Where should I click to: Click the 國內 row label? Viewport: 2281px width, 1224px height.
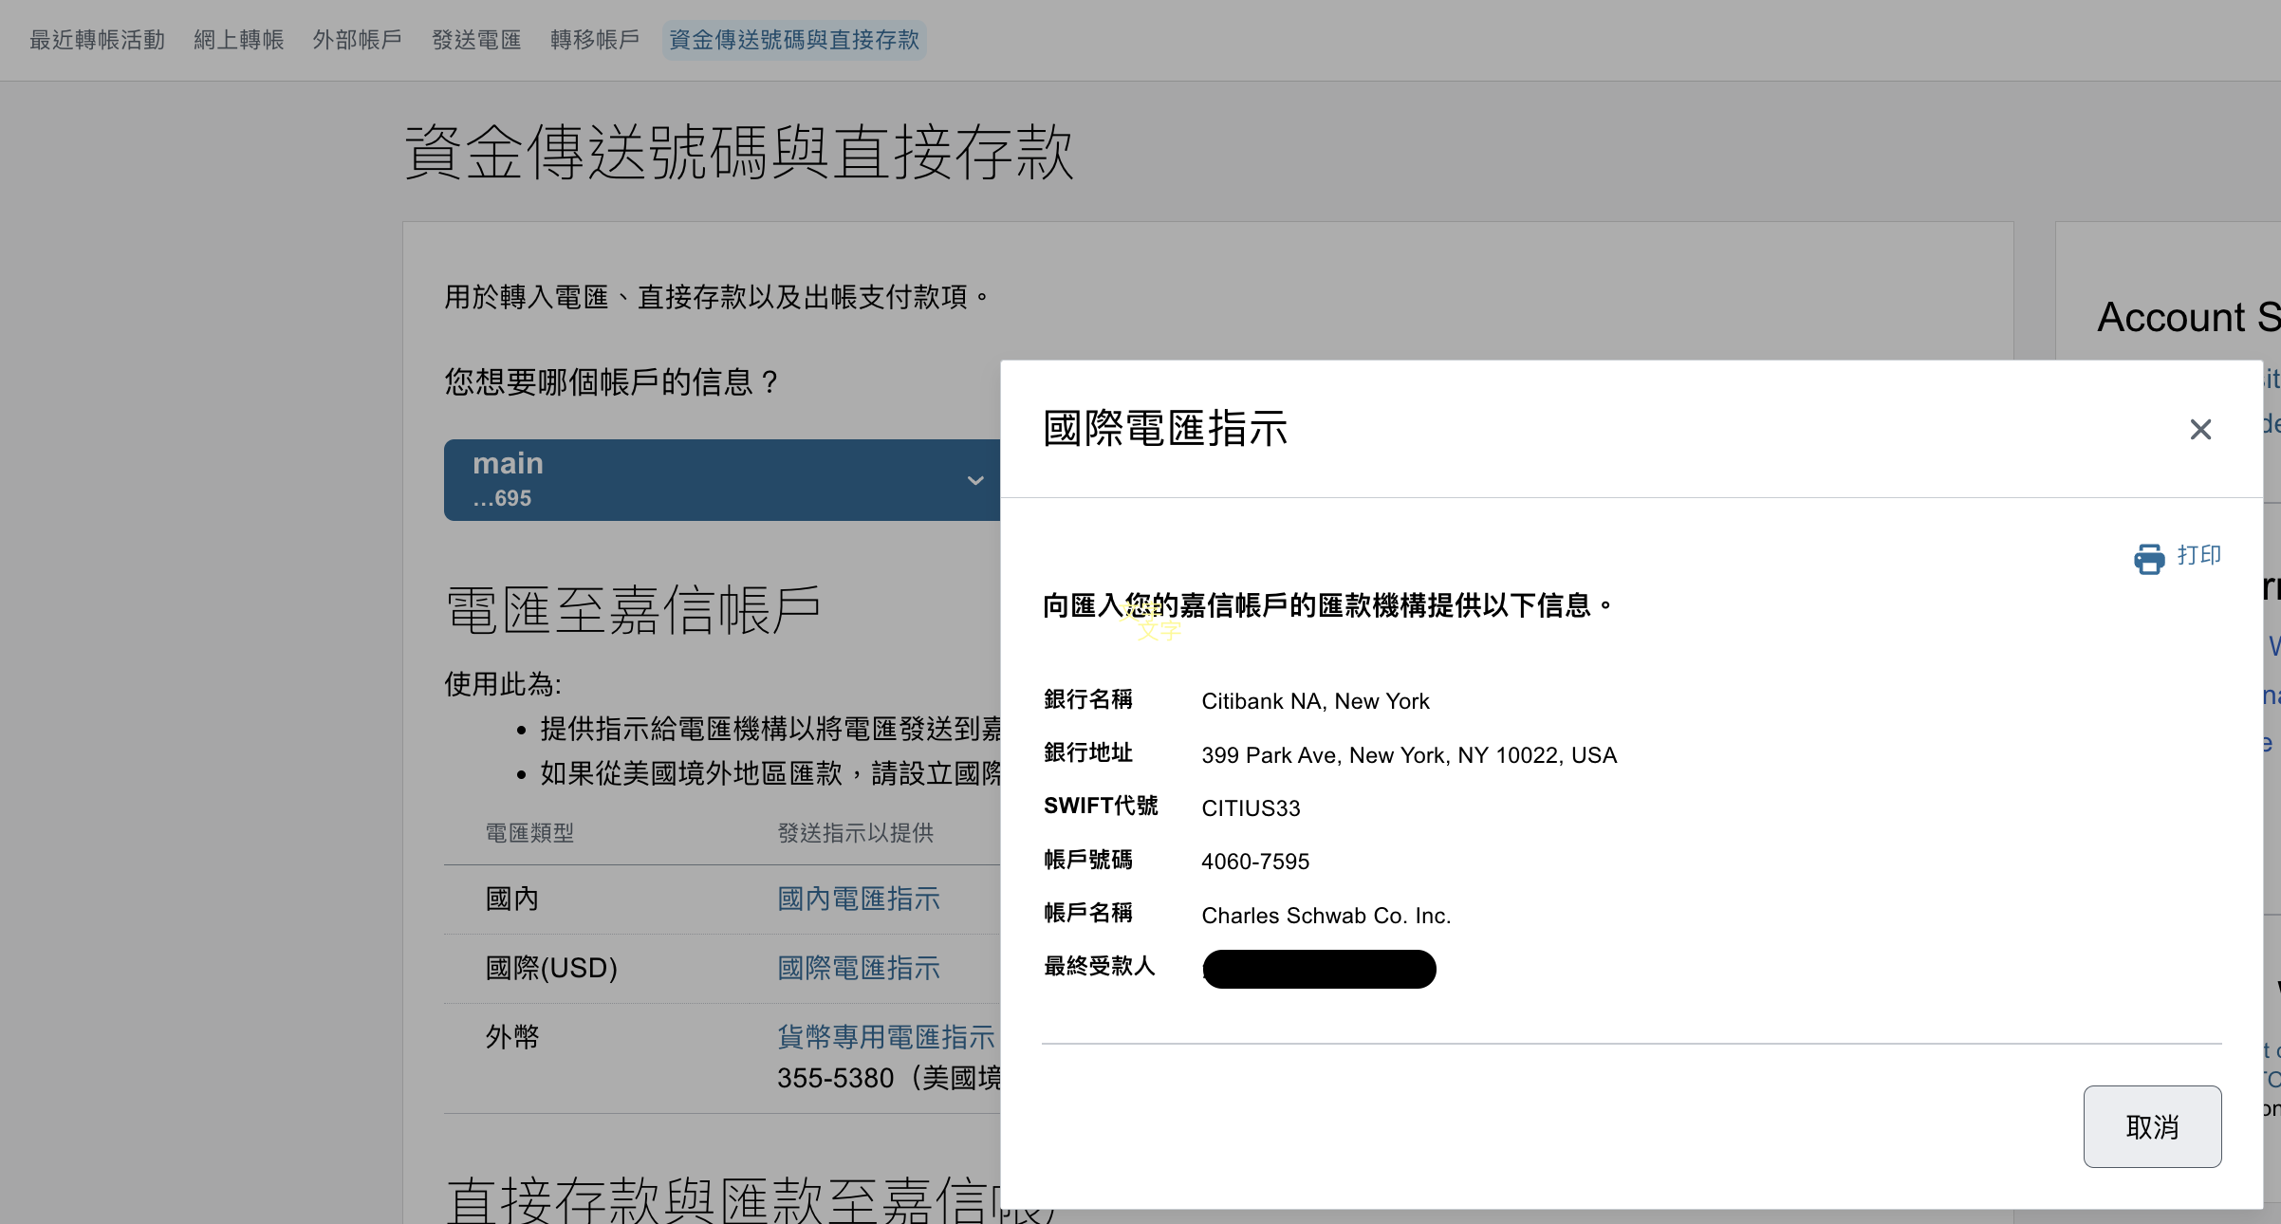click(x=512, y=899)
